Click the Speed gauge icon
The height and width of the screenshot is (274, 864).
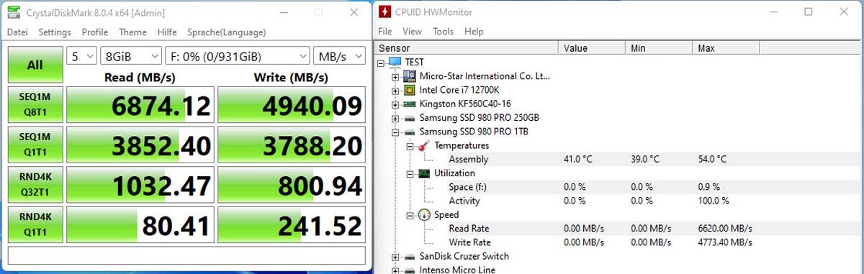tap(425, 214)
